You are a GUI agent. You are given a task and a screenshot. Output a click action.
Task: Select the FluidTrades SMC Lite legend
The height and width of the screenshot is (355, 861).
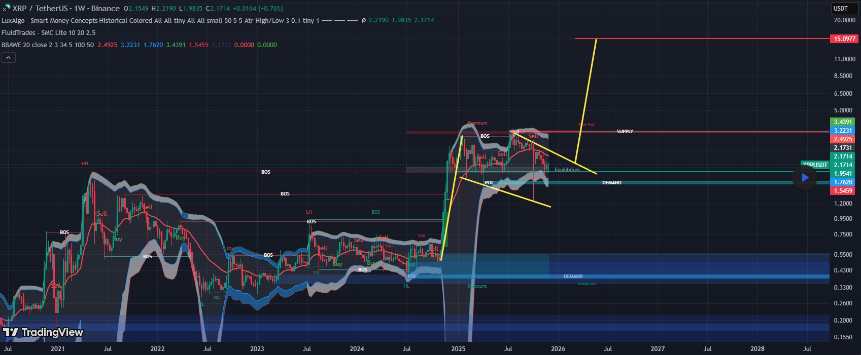(x=48, y=32)
